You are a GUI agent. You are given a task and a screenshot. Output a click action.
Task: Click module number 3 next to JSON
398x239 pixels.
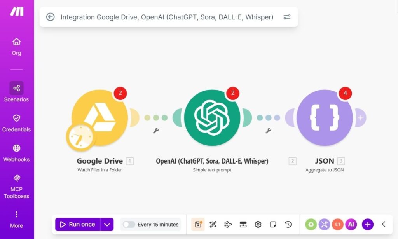pos(341,161)
